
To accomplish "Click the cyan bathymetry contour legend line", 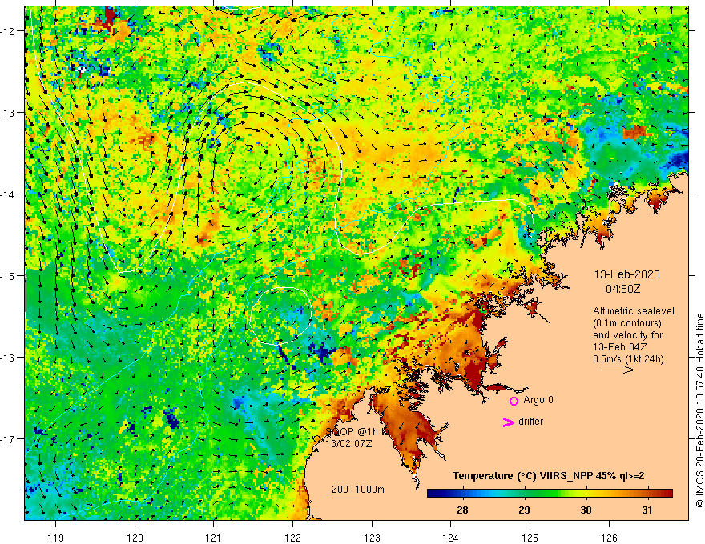I will [345, 498].
